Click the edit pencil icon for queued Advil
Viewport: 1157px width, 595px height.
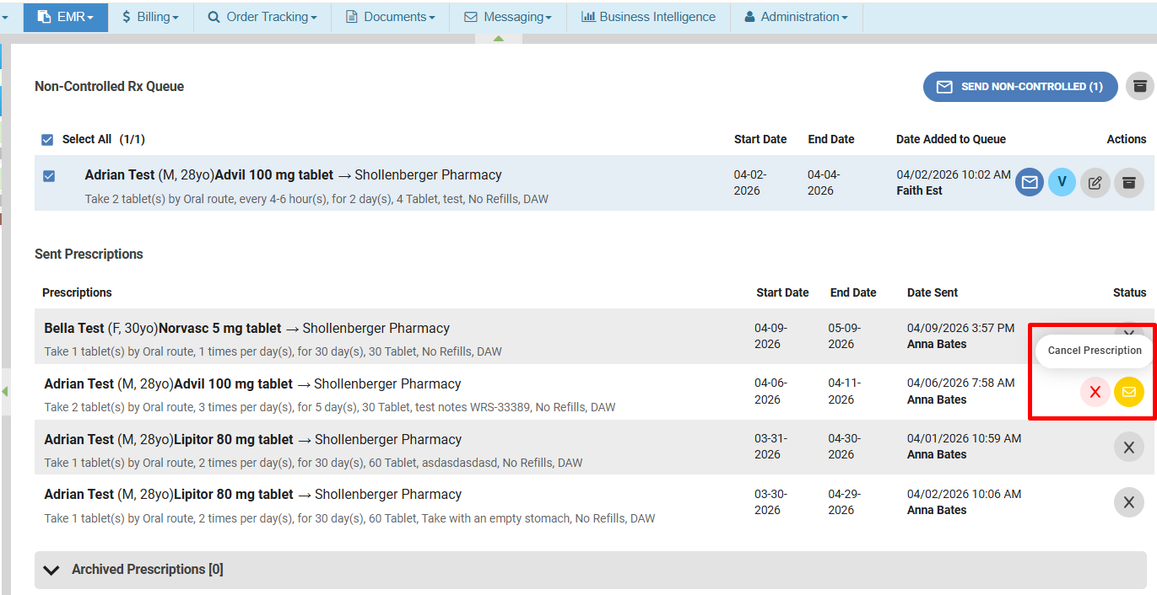point(1095,183)
